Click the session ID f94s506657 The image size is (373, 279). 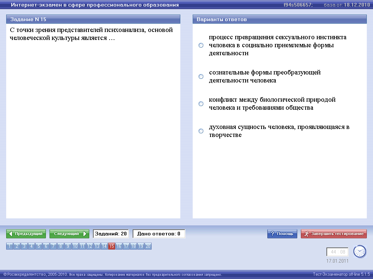298,5
